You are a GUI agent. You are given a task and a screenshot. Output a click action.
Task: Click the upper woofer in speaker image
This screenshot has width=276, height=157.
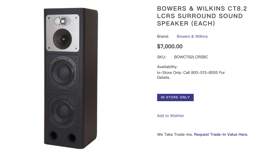[x=63, y=73]
